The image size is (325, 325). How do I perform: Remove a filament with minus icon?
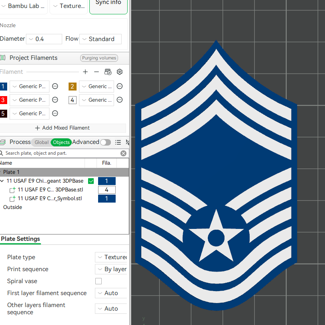(x=97, y=72)
